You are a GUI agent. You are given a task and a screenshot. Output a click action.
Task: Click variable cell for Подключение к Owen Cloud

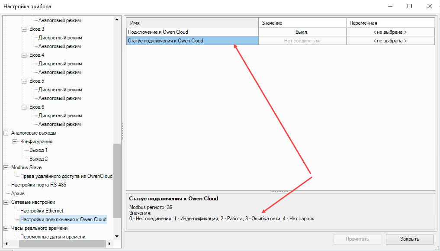pos(390,32)
